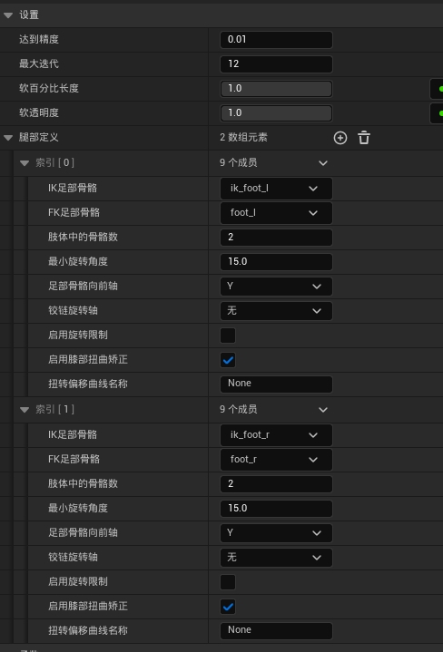Collapse the 腿部定义 array
Viewport: 443px width, 652px height.
pos(8,138)
